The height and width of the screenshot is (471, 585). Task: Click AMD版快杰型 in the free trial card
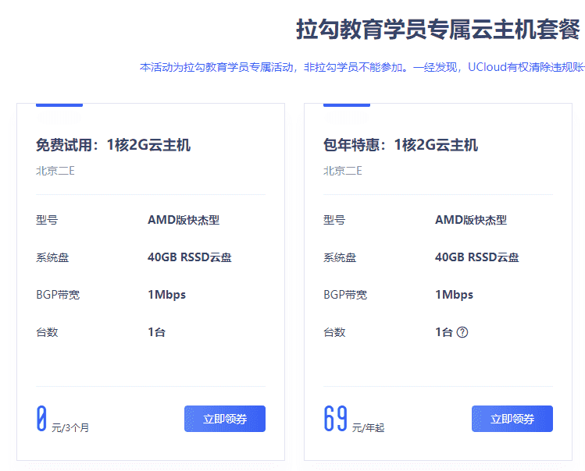point(184,220)
